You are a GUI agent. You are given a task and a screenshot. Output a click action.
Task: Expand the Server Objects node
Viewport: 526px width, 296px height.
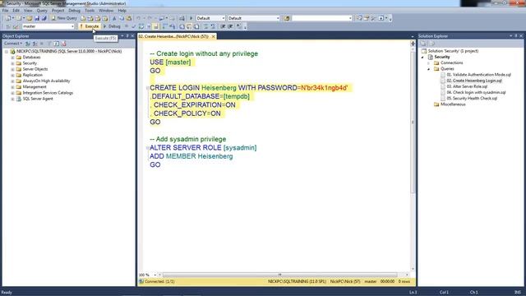pos(12,69)
